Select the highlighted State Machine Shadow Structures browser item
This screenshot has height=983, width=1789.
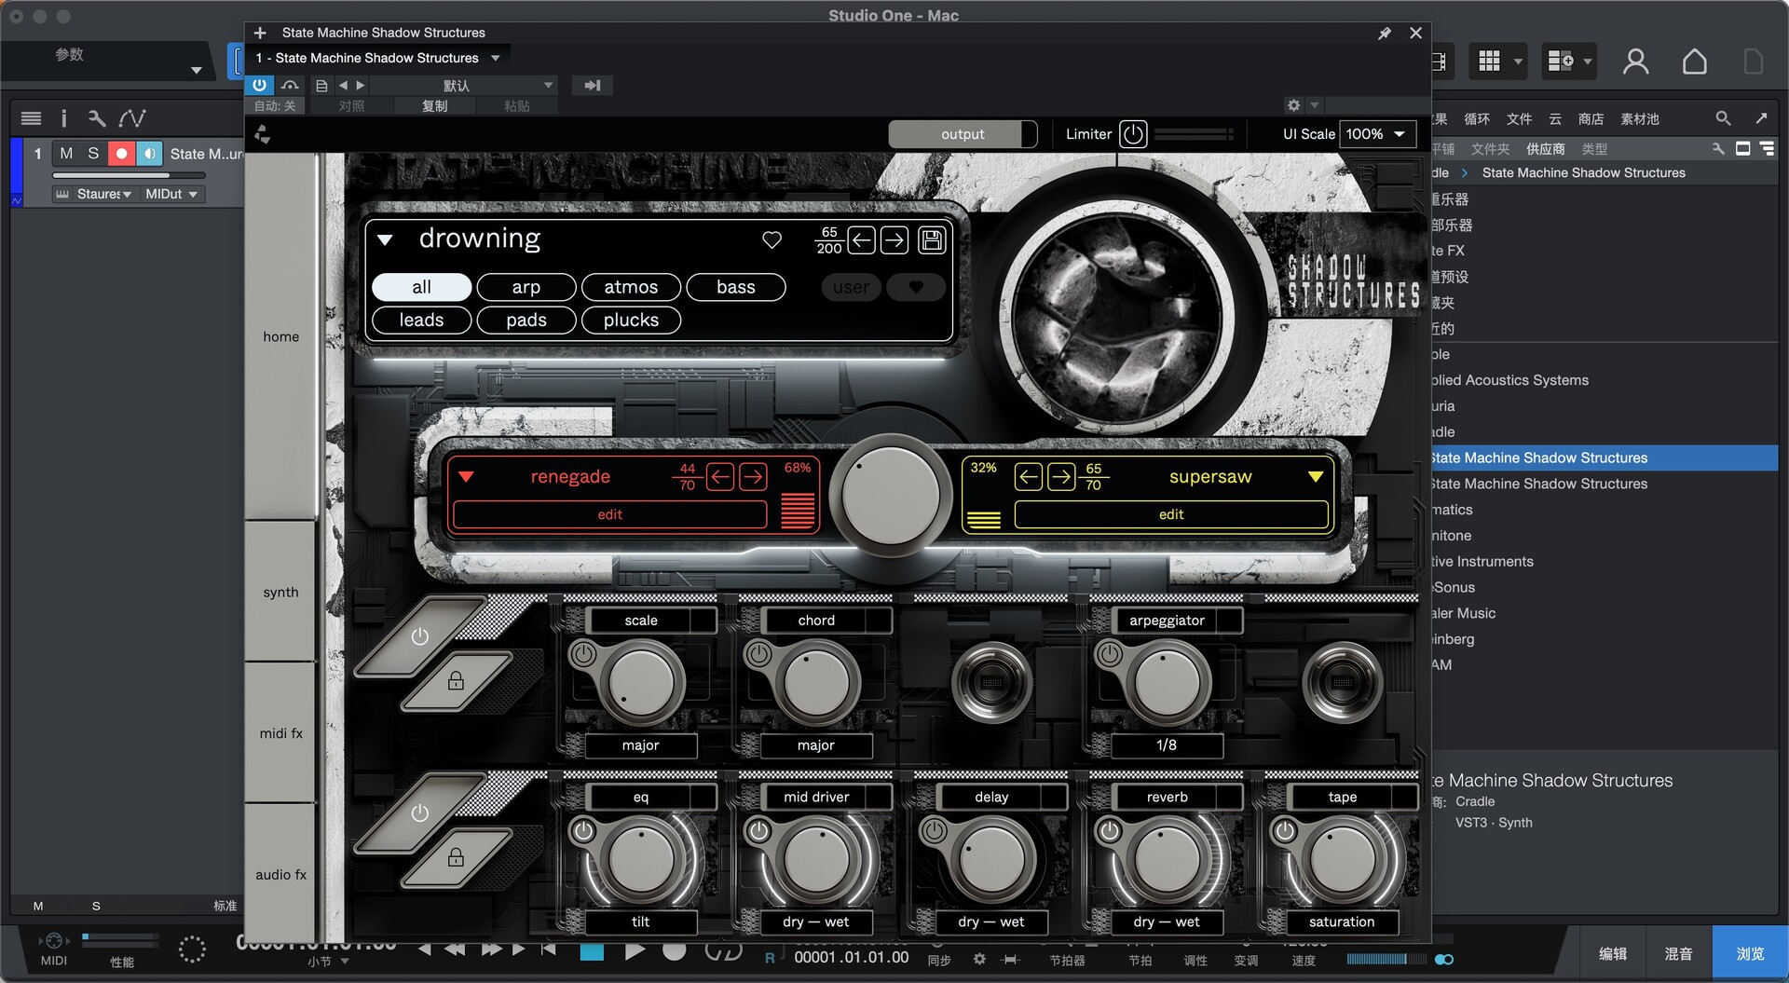click(1605, 457)
